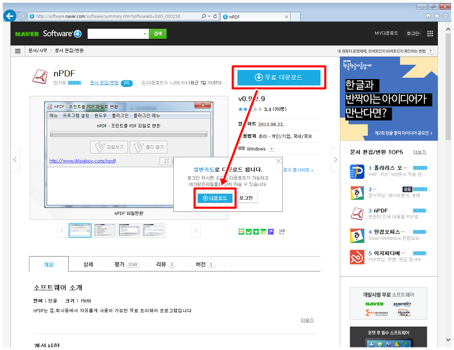Screen dimensions: 454x350
Task: Open the OS Windows dropdown
Action: (x=272, y=149)
